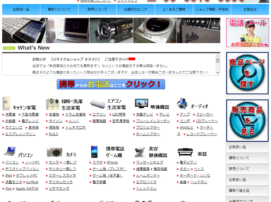This screenshot has height=202, width=271.
Task: Open the ヘッドホン link
Action: coord(199,182)
